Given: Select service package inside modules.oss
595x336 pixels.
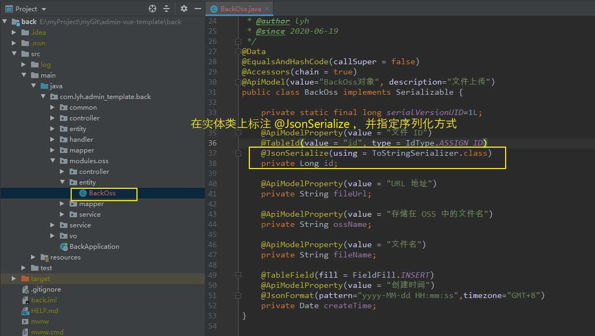Looking at the screenshot, I should click(90, 214).
